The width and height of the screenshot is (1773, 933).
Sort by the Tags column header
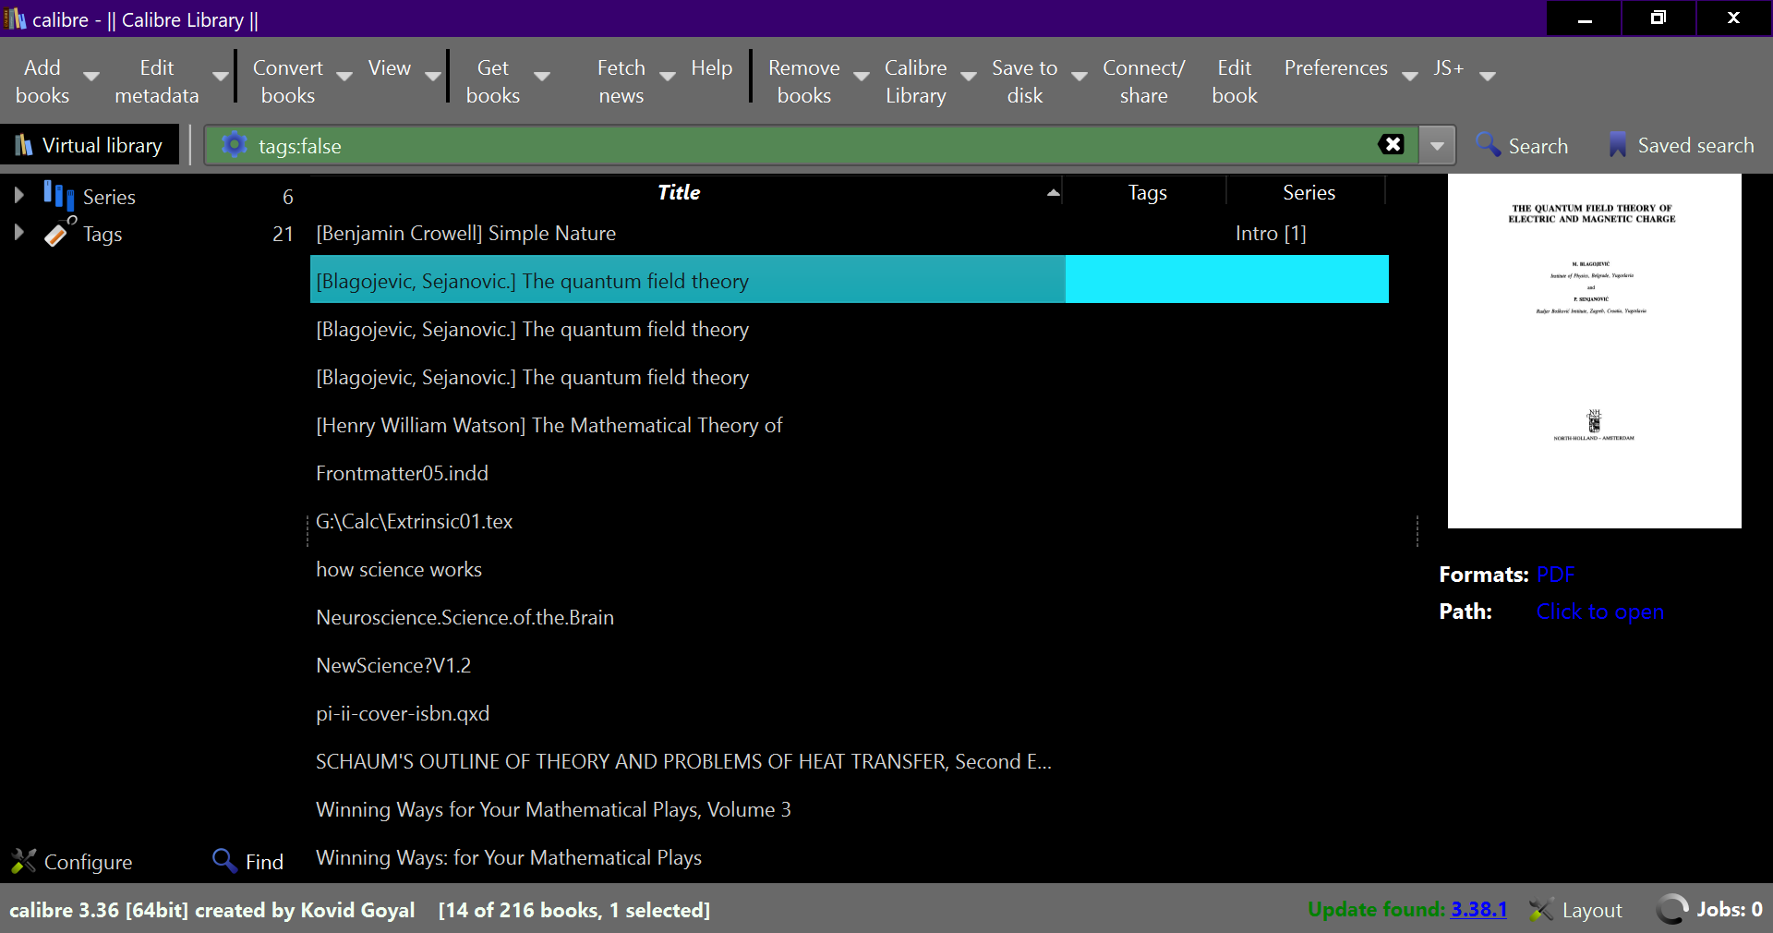pos(1146,192)
